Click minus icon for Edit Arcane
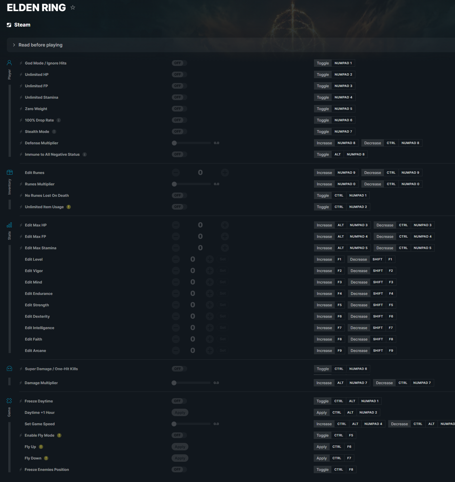The height and width of the screenshot is (482, 455). point(176,351)
